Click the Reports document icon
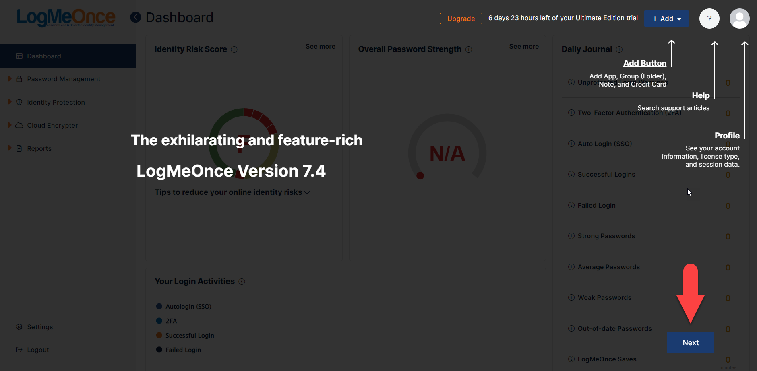The width and height of the screenshot is (757, 371). click(x=19, y=148)
